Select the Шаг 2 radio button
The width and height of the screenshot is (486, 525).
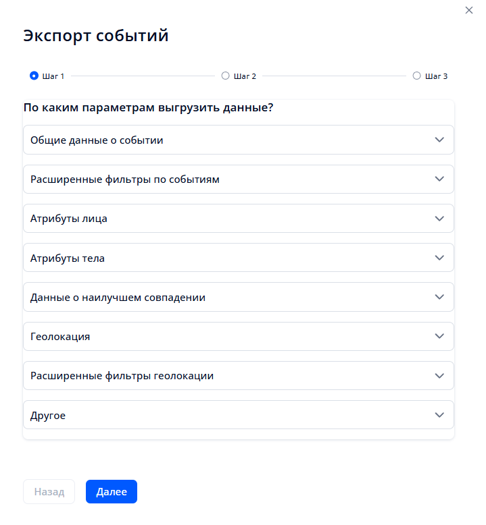coord(226,76)
